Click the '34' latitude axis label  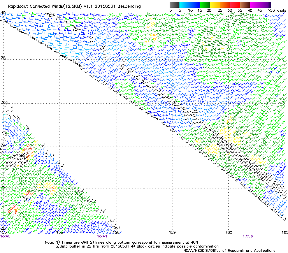(x=3, y=145)
